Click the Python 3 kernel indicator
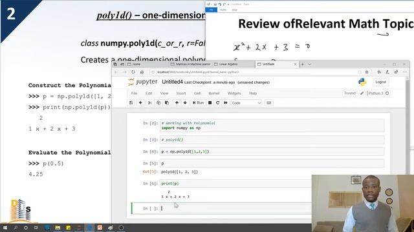The image size is (414, 232). pyautogui.click(x=378, y=93)
